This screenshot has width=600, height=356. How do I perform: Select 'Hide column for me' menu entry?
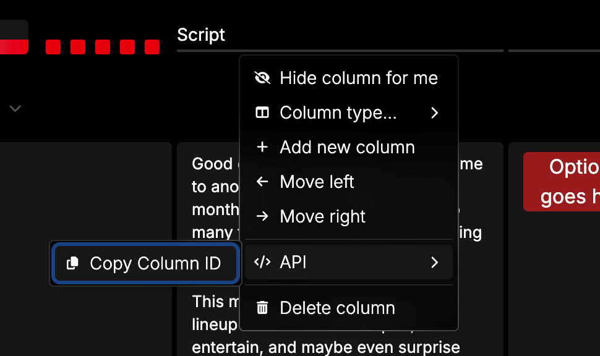(358, 78)
